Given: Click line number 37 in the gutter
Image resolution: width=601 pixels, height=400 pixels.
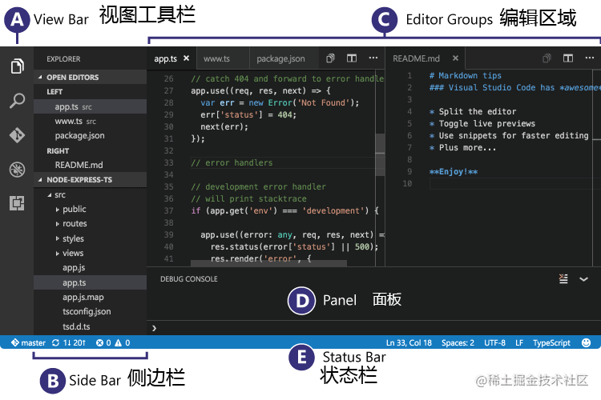Looking at the screenshot, I should click(168, 210).
